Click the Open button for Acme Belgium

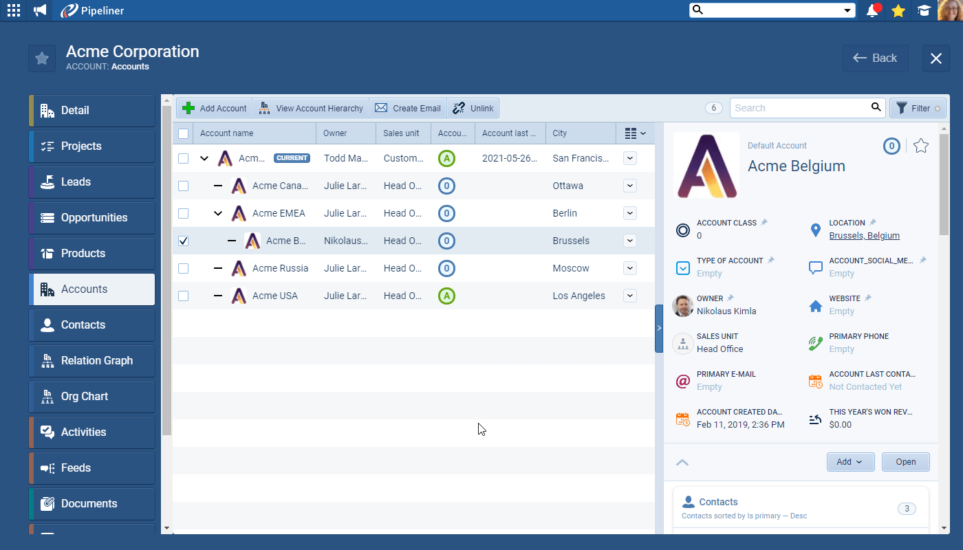click(x=905, y=461)
